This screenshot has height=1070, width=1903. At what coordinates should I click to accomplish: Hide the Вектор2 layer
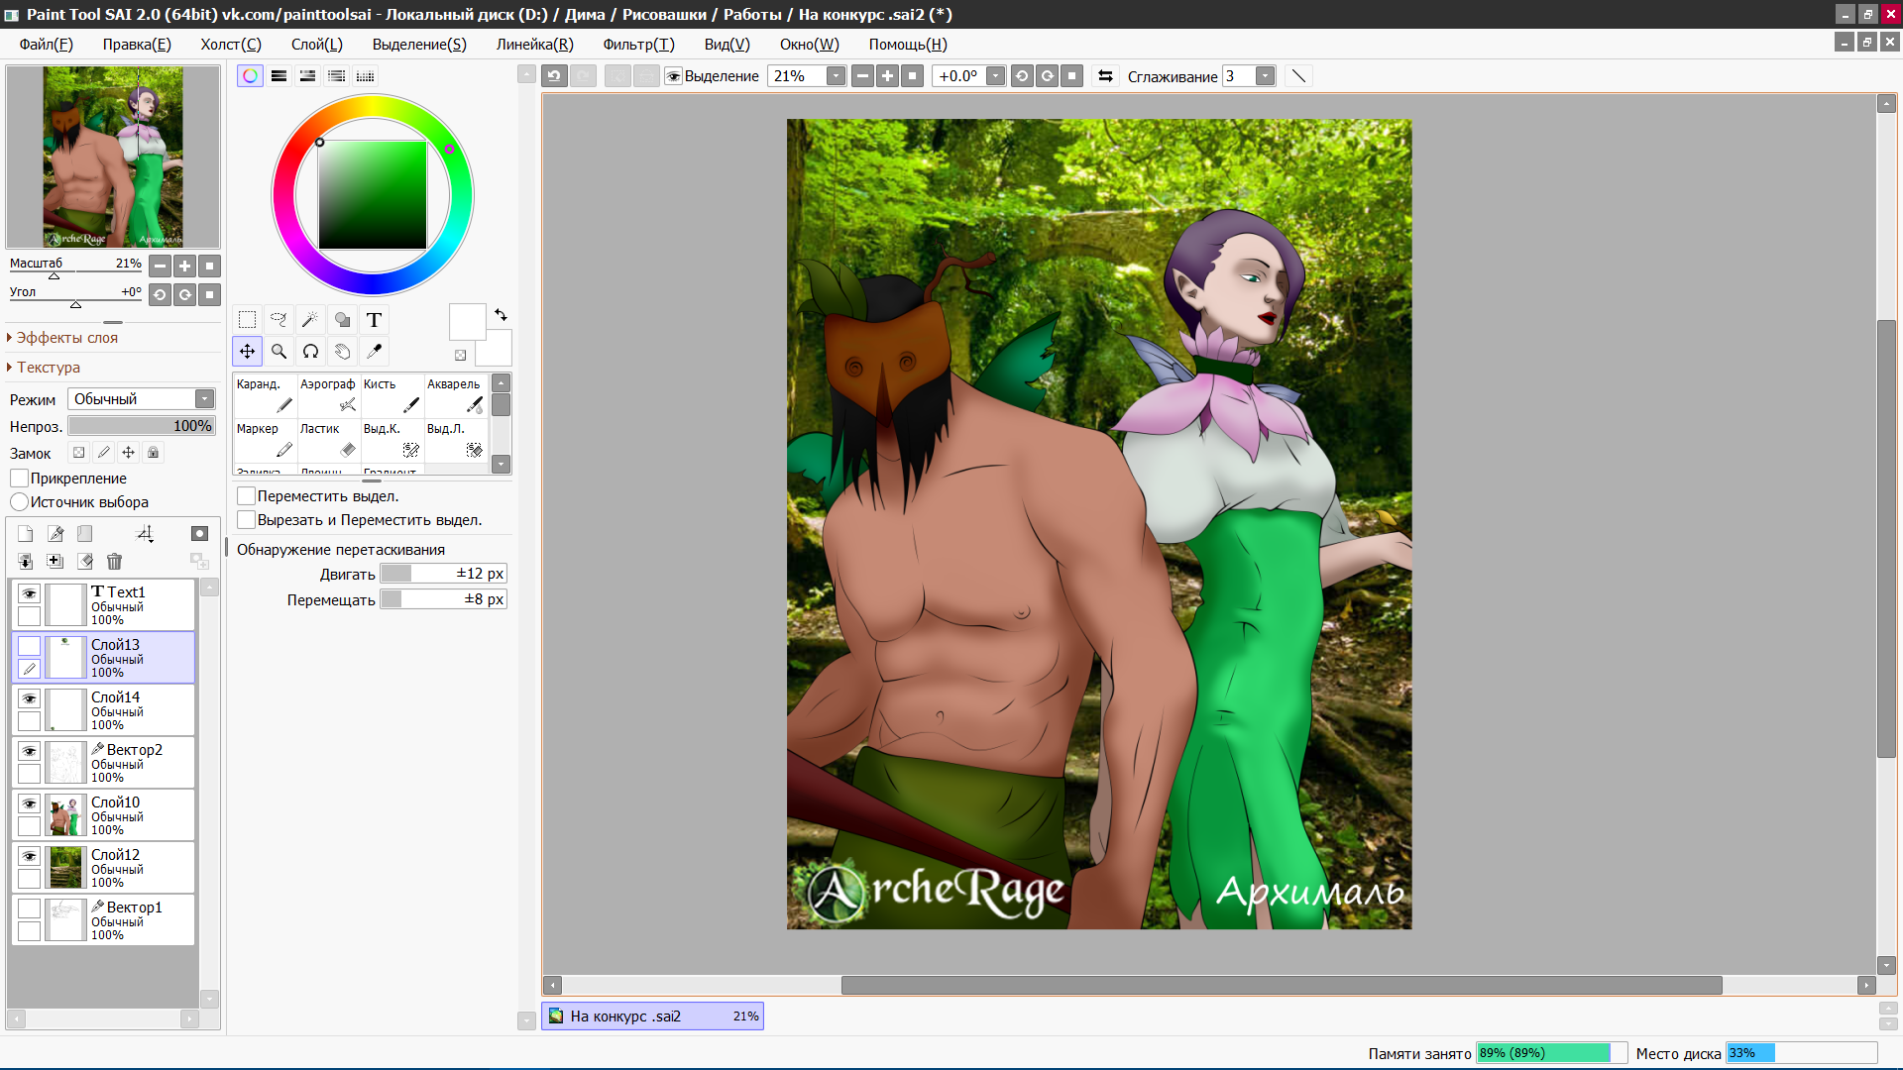(x=30, y=751)
